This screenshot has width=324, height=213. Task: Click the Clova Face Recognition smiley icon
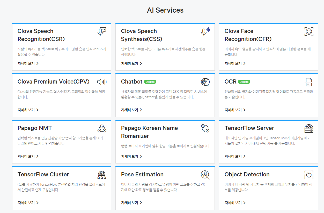pos(309,31)
